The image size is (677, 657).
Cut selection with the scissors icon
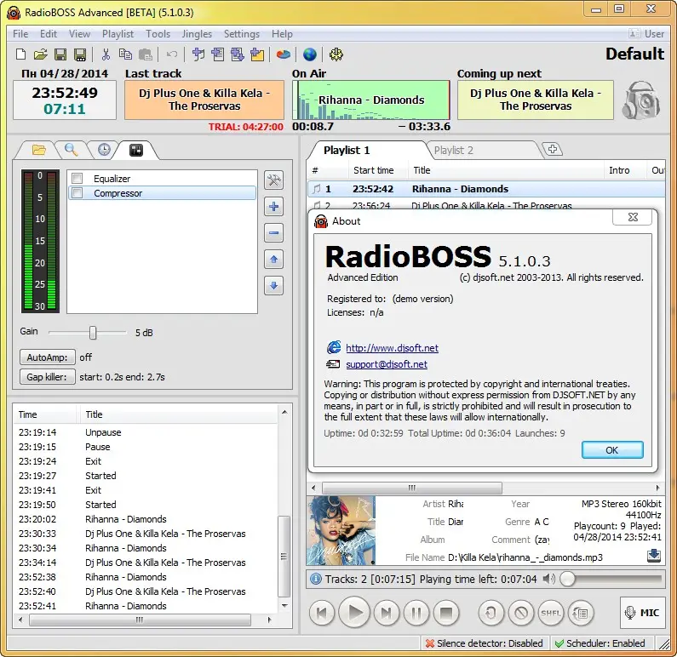coord(106,54)
